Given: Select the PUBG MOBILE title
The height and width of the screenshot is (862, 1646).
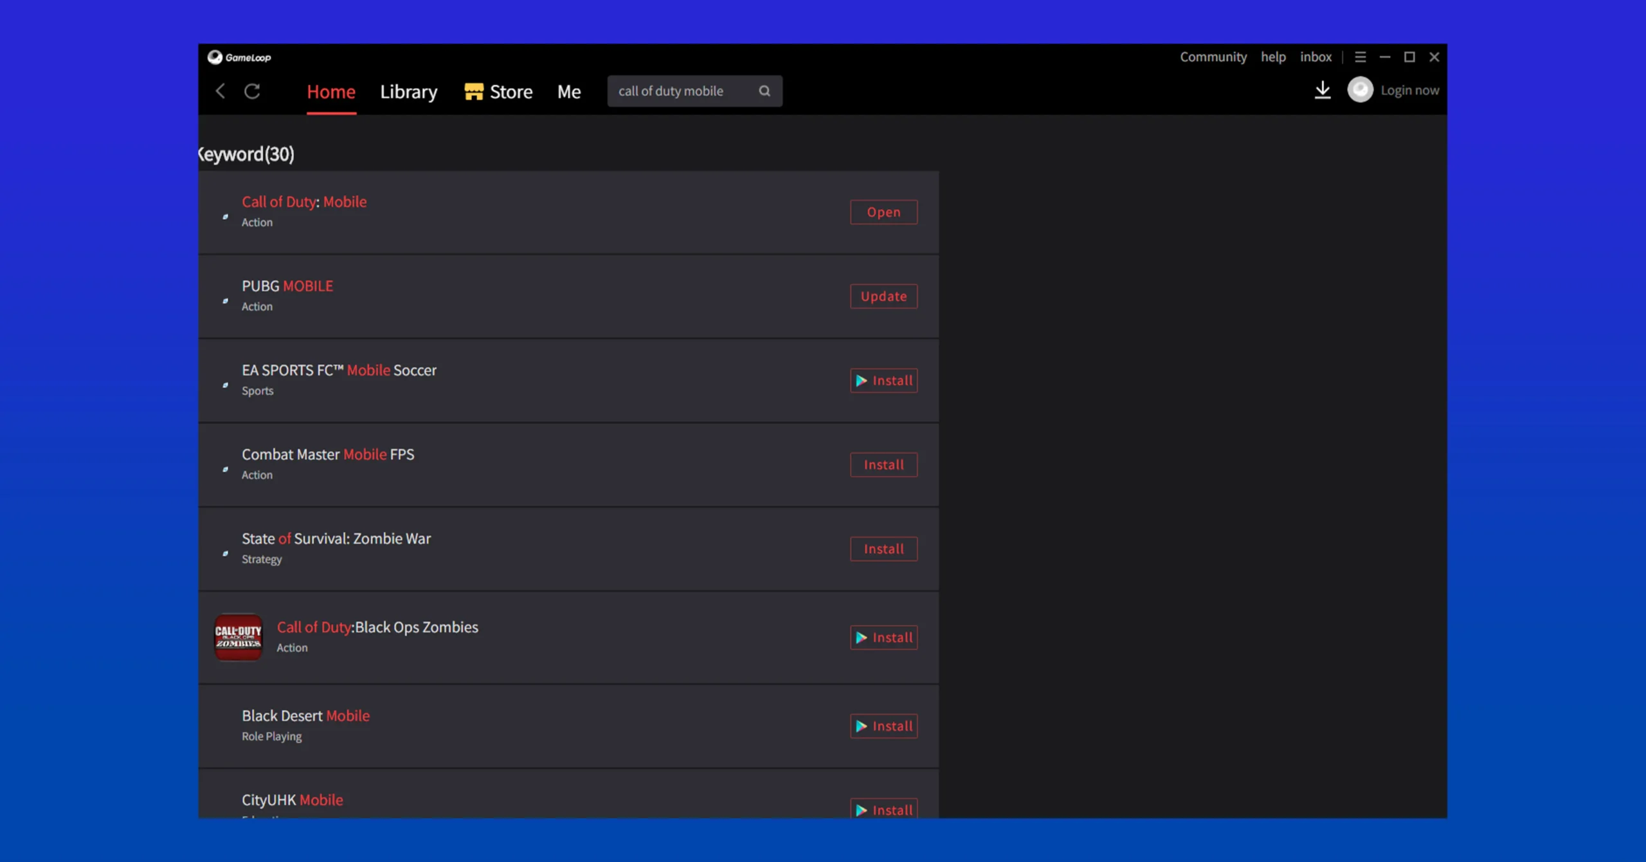Looking at the screenshot, I should coord(287,286).
